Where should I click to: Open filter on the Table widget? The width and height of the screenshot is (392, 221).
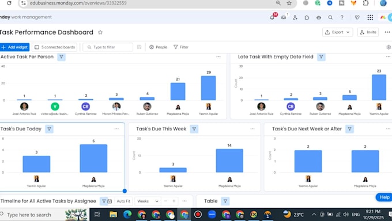click(x=225, y=201)
